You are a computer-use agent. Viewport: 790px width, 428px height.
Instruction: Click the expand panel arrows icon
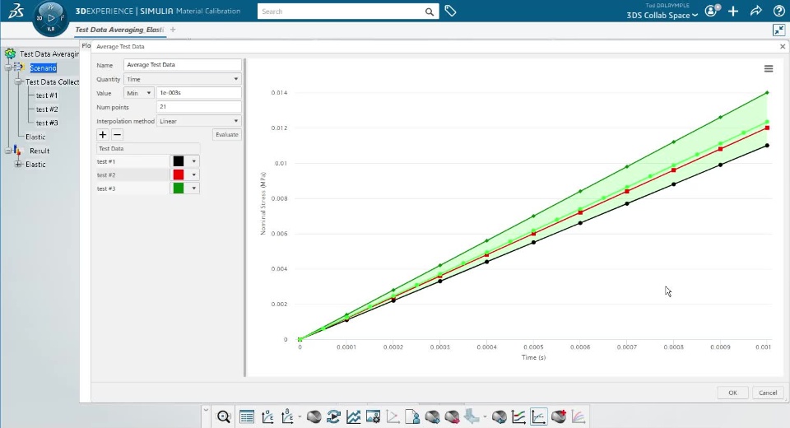click(778, 30)
